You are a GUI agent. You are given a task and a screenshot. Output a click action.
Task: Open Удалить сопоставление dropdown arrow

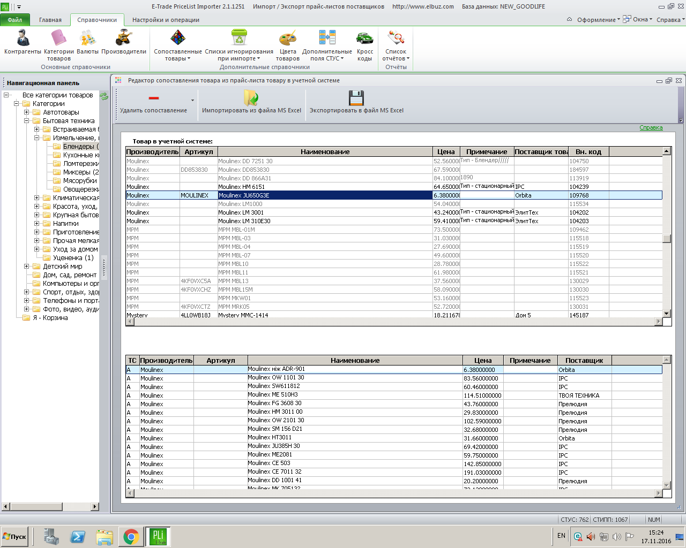click(x=192, y=101)
